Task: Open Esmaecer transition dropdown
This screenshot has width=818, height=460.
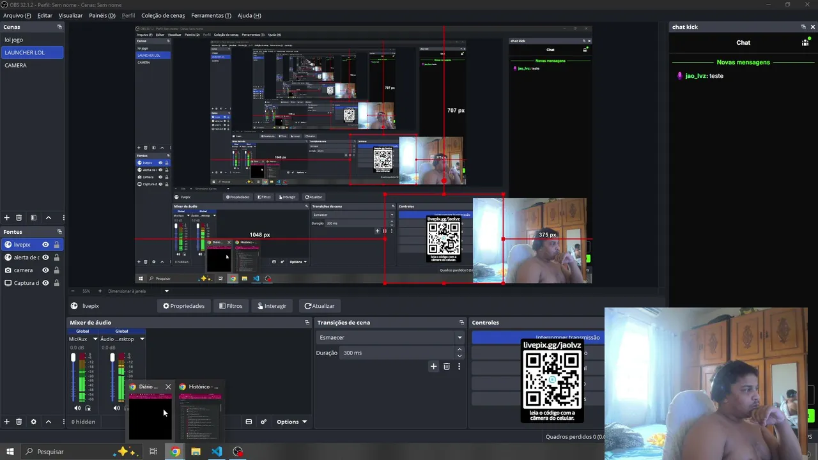Action: tap(390, 337)
